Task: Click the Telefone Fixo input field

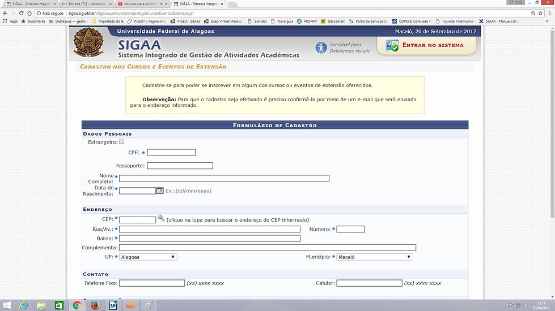Action: [152, 283]
